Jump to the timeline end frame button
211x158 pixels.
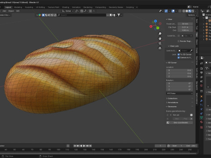[x=91, y=146]
